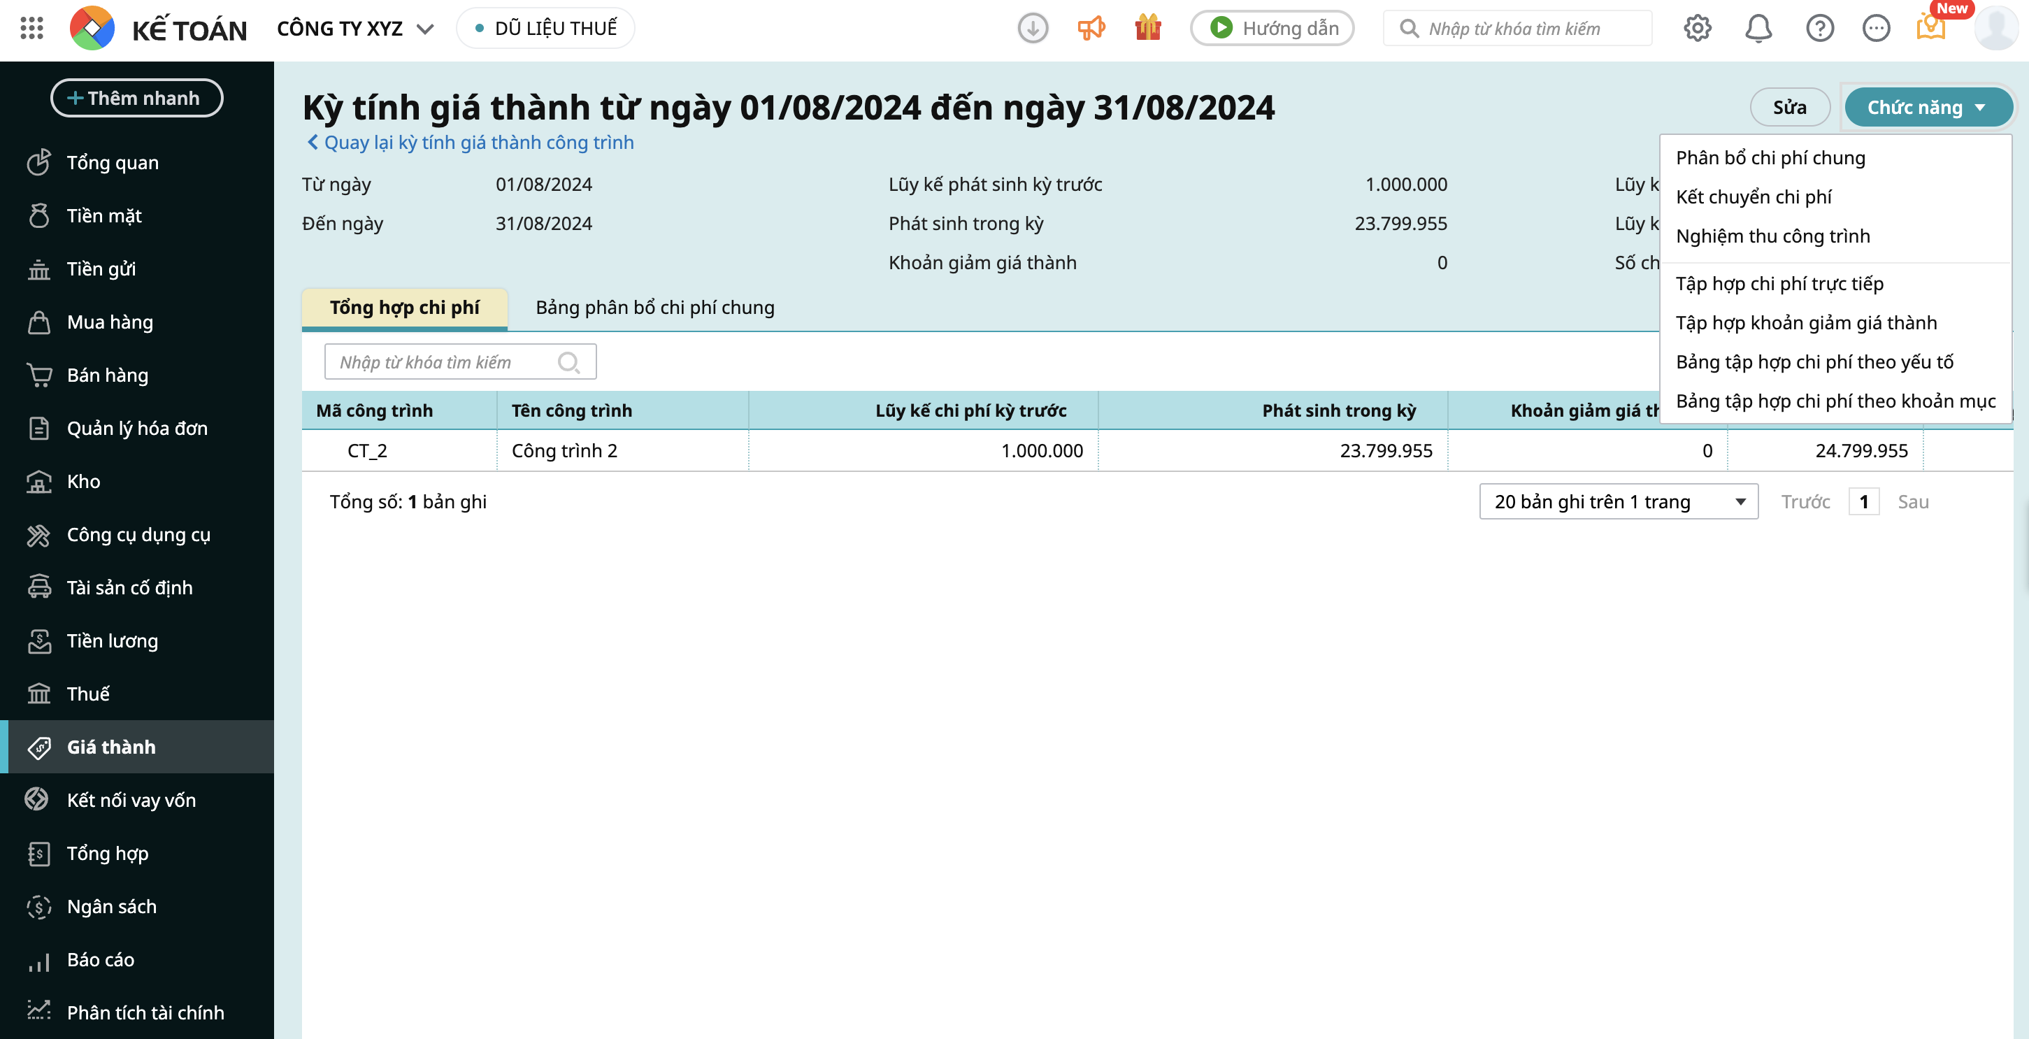The image size is (2029, 1039).
Task: Select CT_2 code cell
Action: tap(399, 450)
